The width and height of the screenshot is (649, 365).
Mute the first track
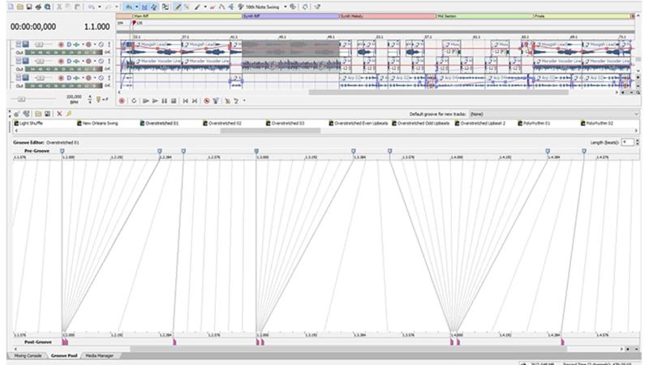[x=101, y=45]
